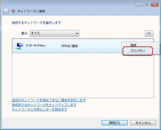Select the インターネットNeo connection icon
The width and height of the screenshot is (161, 130).
[19, 46]
